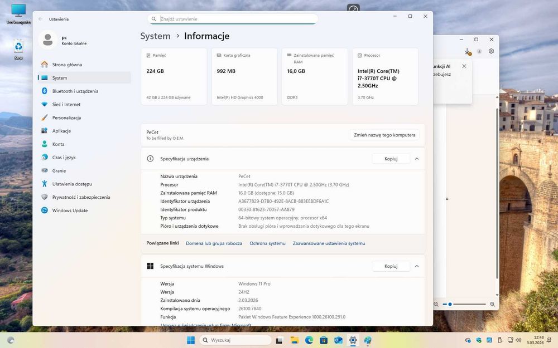Select System in the settings sidebar
The width and height of the screenshot is (558, 348).
pyautogui.click(x=84, y=78)
